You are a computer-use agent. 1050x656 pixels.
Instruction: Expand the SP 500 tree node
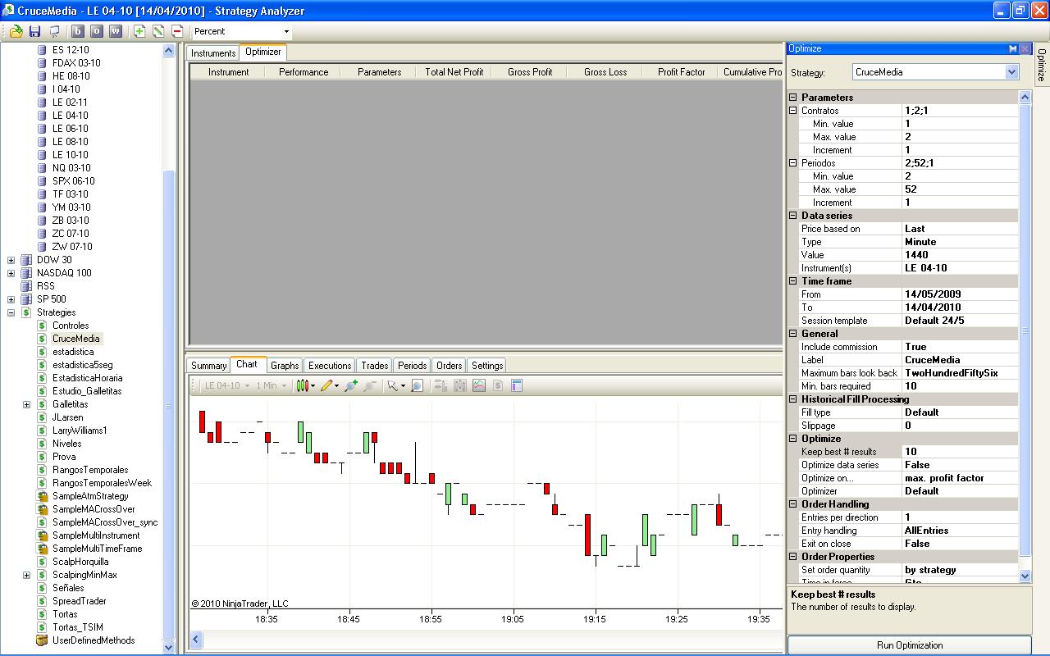pos(11,299)
